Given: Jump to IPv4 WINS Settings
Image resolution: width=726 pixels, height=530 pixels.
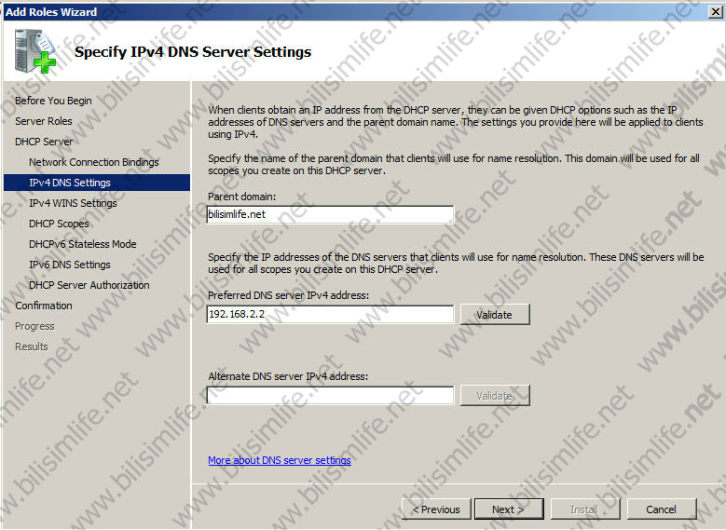Looking at the screenshot, I should tap(73, 203).
